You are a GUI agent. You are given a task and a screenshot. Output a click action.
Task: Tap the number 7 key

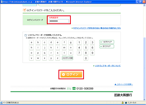click(x=79, y=53)
